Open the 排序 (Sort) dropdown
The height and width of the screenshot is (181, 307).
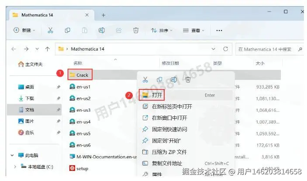coord(162,30)
